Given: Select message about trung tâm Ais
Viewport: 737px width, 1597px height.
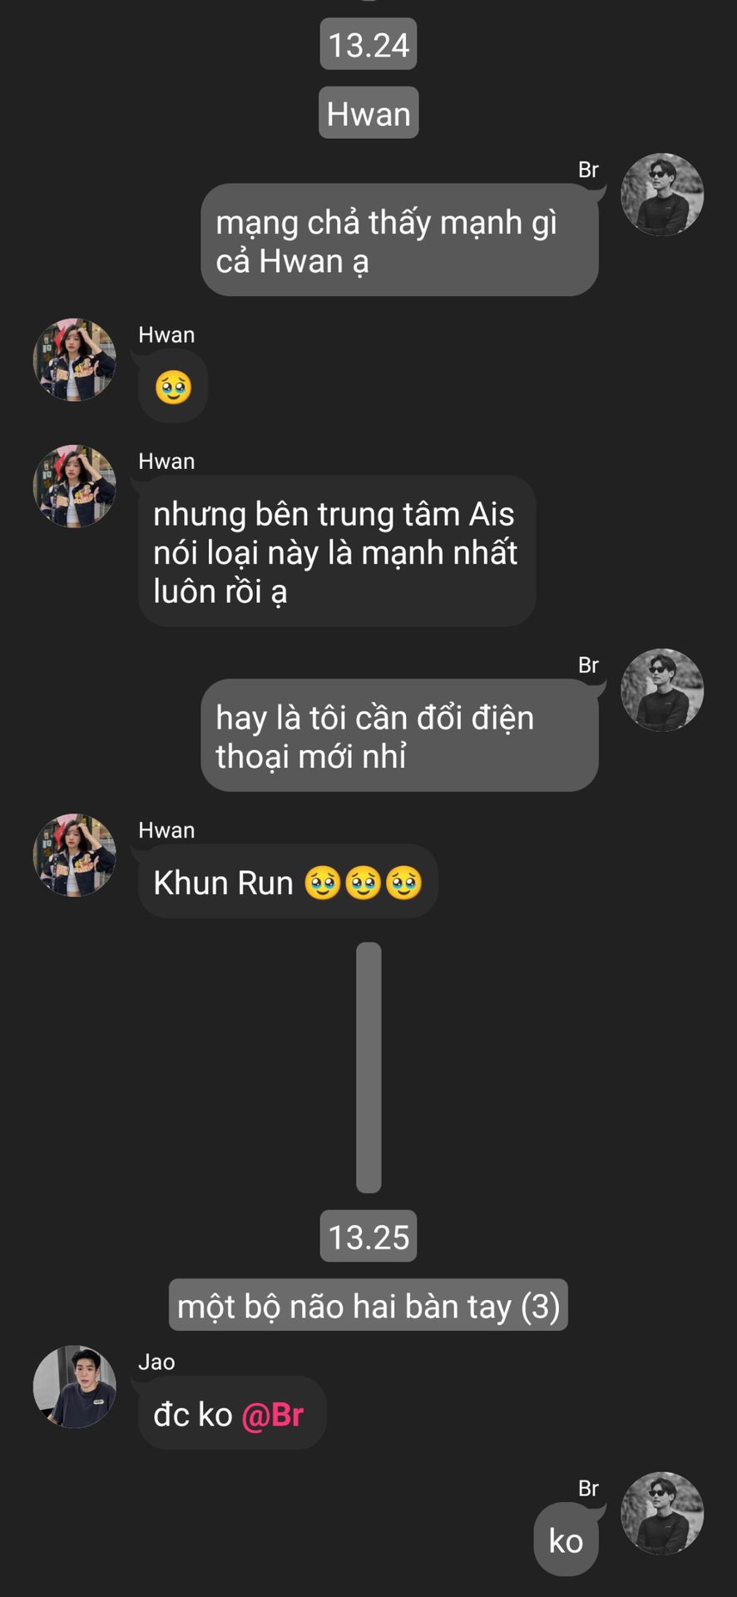Looking at the screenshot, I should pyautogui.click(x=337, y=551).
